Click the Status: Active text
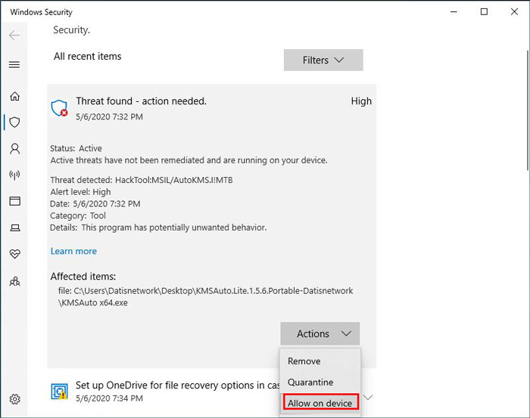The height and width of the screenshot is (418, 530). pos(76,148)
